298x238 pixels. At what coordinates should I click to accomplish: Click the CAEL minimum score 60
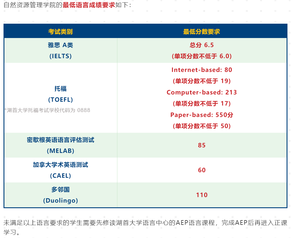202,170
